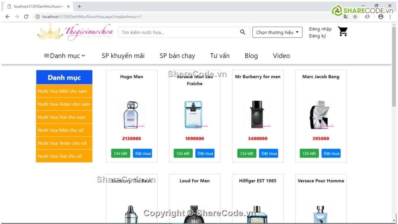
Task: Click price 395000 of Marc Jacob Bang
Action: click(x=320, y=139)
